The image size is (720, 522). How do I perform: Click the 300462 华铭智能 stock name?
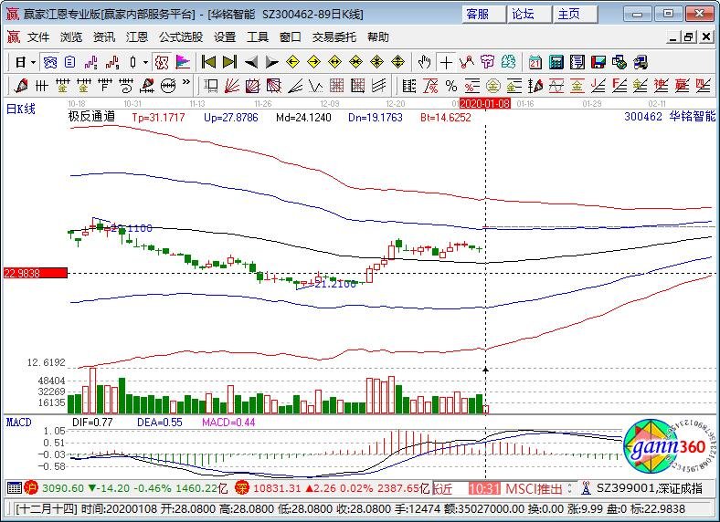pos(670,117)
